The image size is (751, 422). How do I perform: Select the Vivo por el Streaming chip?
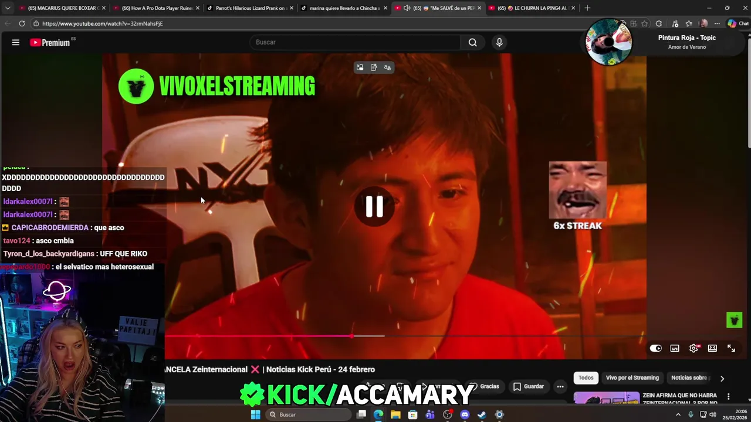(x=632, y=377)
